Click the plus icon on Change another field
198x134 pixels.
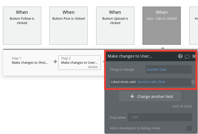pyautogui.click(x=132, y=96)
